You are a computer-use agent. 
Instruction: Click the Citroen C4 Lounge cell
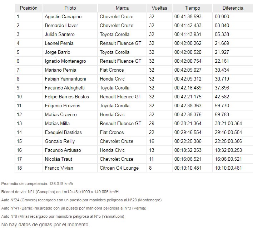119,168
